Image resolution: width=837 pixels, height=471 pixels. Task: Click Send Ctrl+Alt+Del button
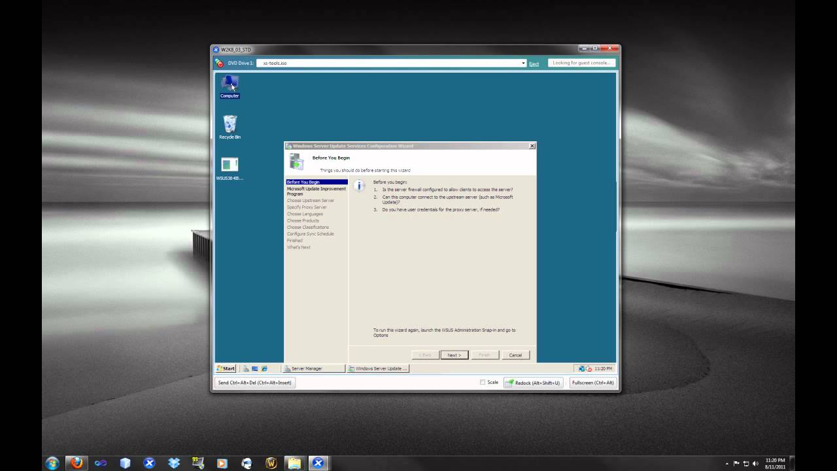255,383
